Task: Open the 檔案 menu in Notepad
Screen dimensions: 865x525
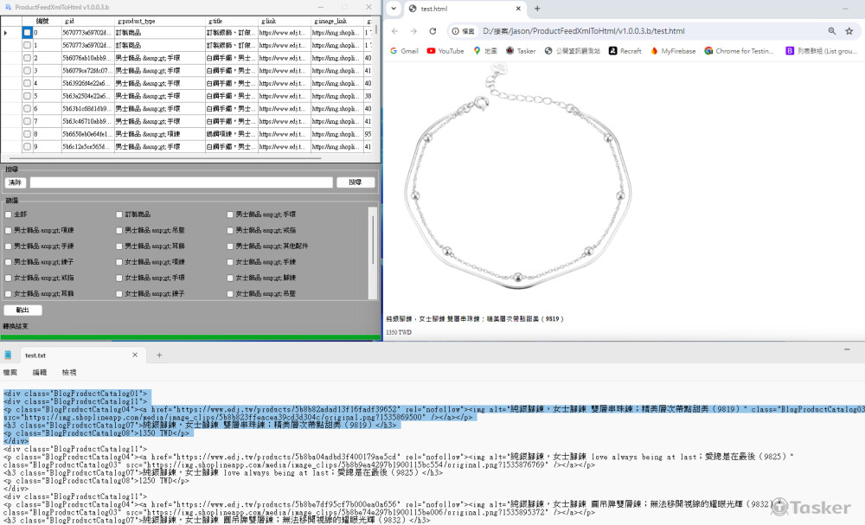Action: [x=10, y=372]
